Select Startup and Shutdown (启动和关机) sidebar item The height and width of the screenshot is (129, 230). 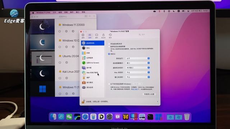tap(93, 43)
